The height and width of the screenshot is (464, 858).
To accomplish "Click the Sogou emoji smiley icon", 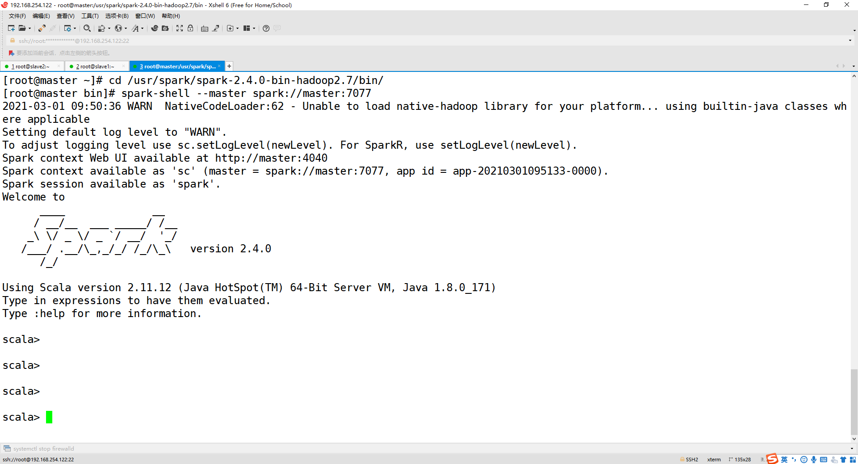I will click(804, 460).
